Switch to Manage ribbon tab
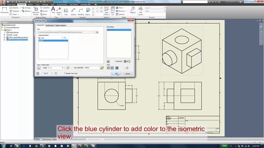Screen dimensions: 264x148 tap(45, 5)
